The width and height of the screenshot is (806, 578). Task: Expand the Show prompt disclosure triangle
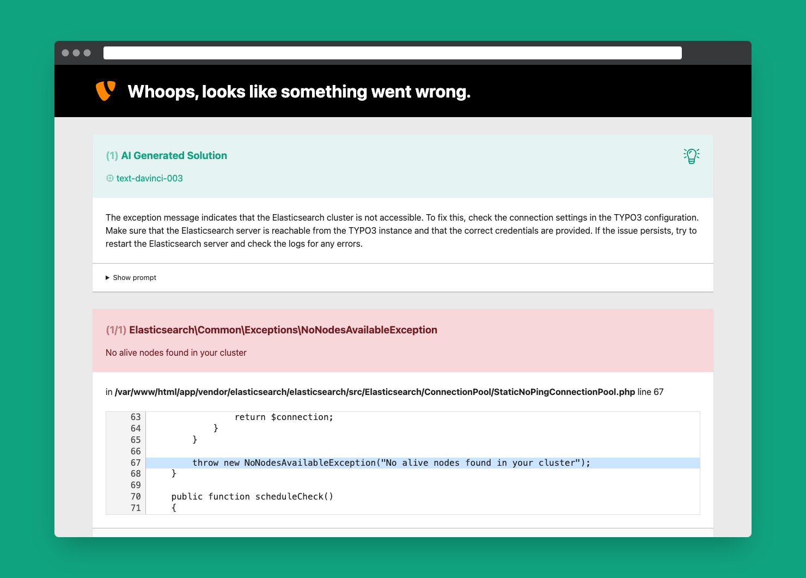pyautogui.click(x=108, y=278)
